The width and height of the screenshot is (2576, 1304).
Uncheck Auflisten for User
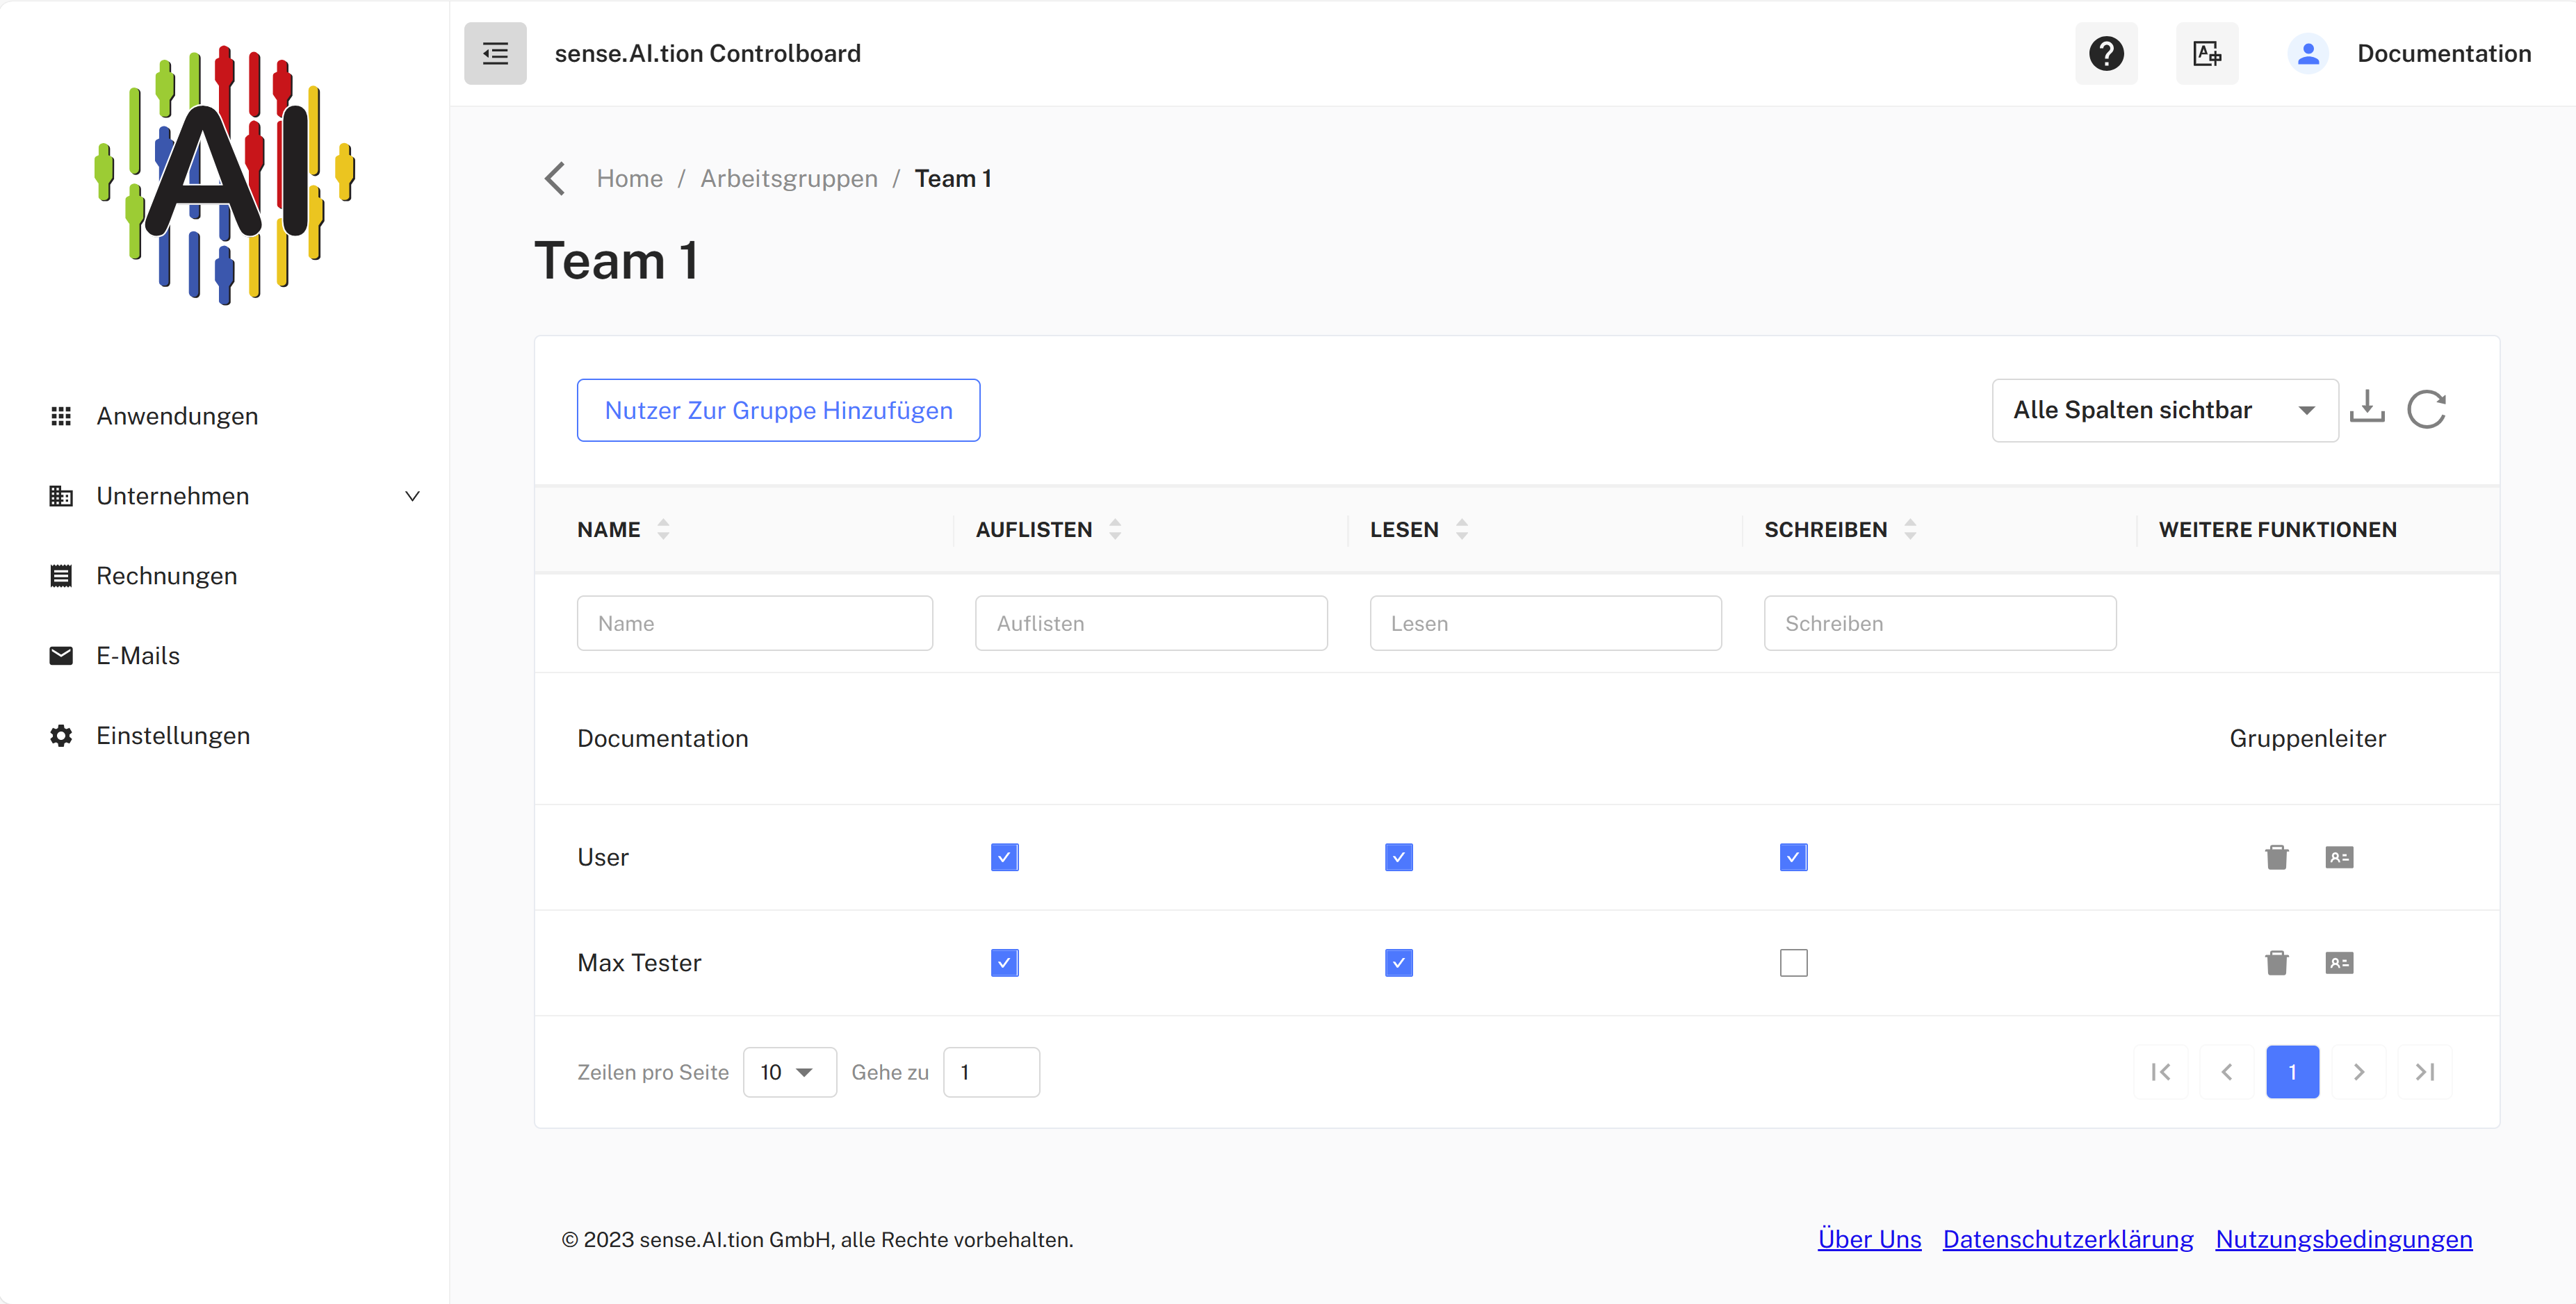point(1005,857)
